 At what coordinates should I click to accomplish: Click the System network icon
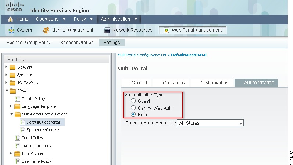pyautogui.click(x=11, y=30)
